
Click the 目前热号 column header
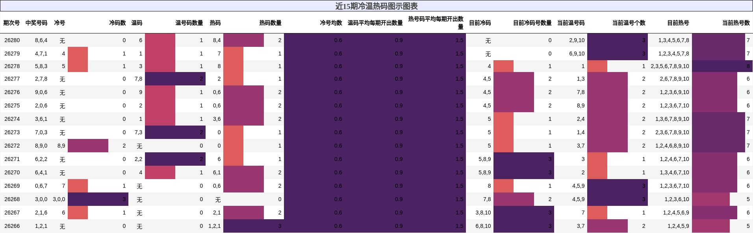[x=678, y=23]
